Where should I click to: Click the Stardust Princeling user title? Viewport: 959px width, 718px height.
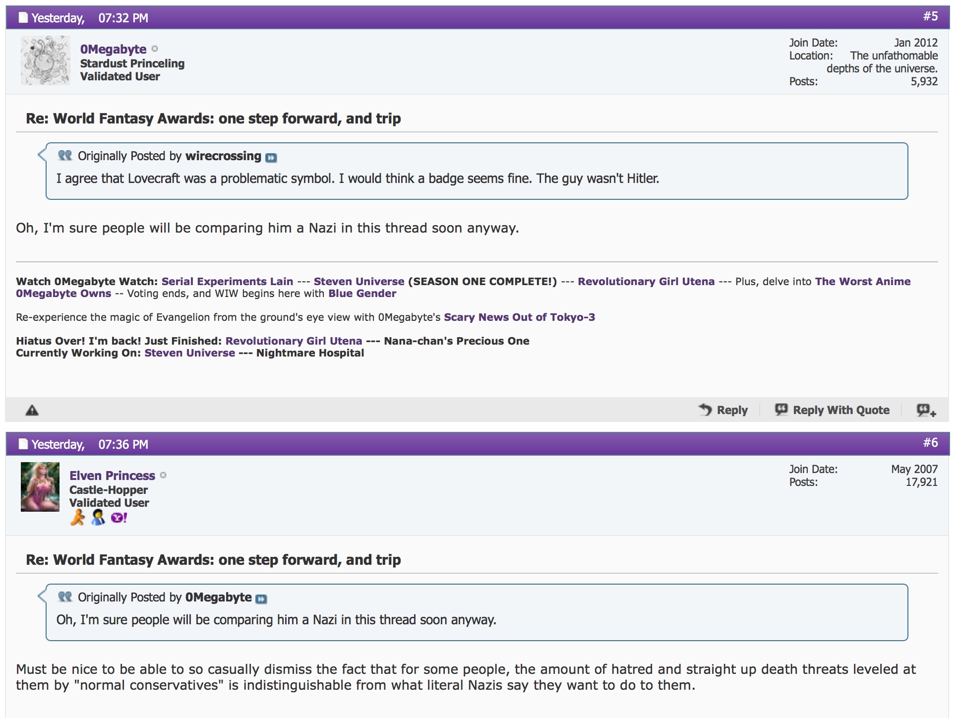[132, 63]
